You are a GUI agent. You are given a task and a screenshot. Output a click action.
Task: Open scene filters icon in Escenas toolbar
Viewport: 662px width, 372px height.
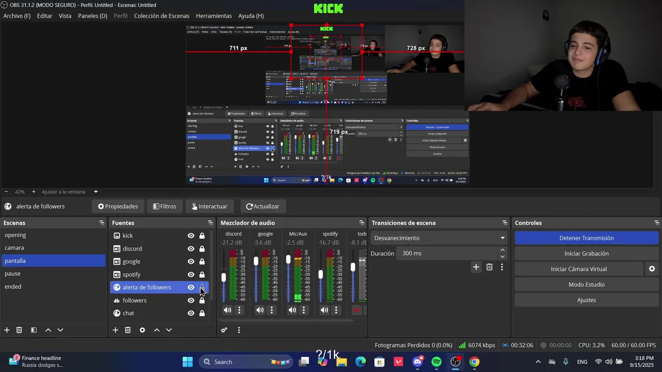[34, 330]
